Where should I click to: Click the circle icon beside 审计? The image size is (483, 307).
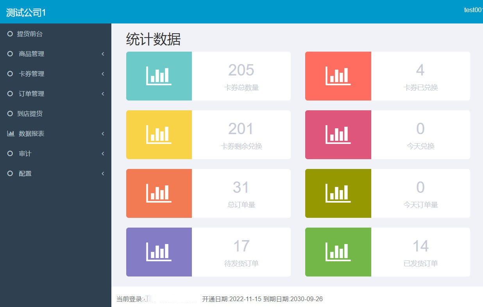pos(10,154)
